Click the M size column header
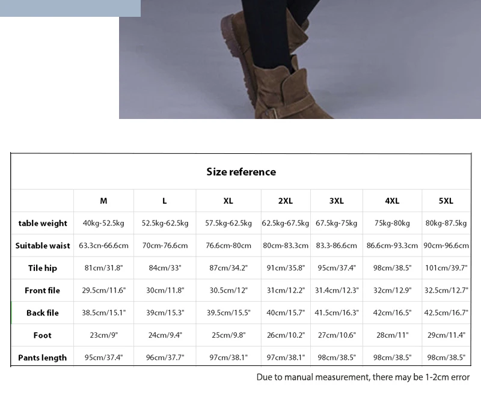This screenshot has height=393, width=481. 103,201
